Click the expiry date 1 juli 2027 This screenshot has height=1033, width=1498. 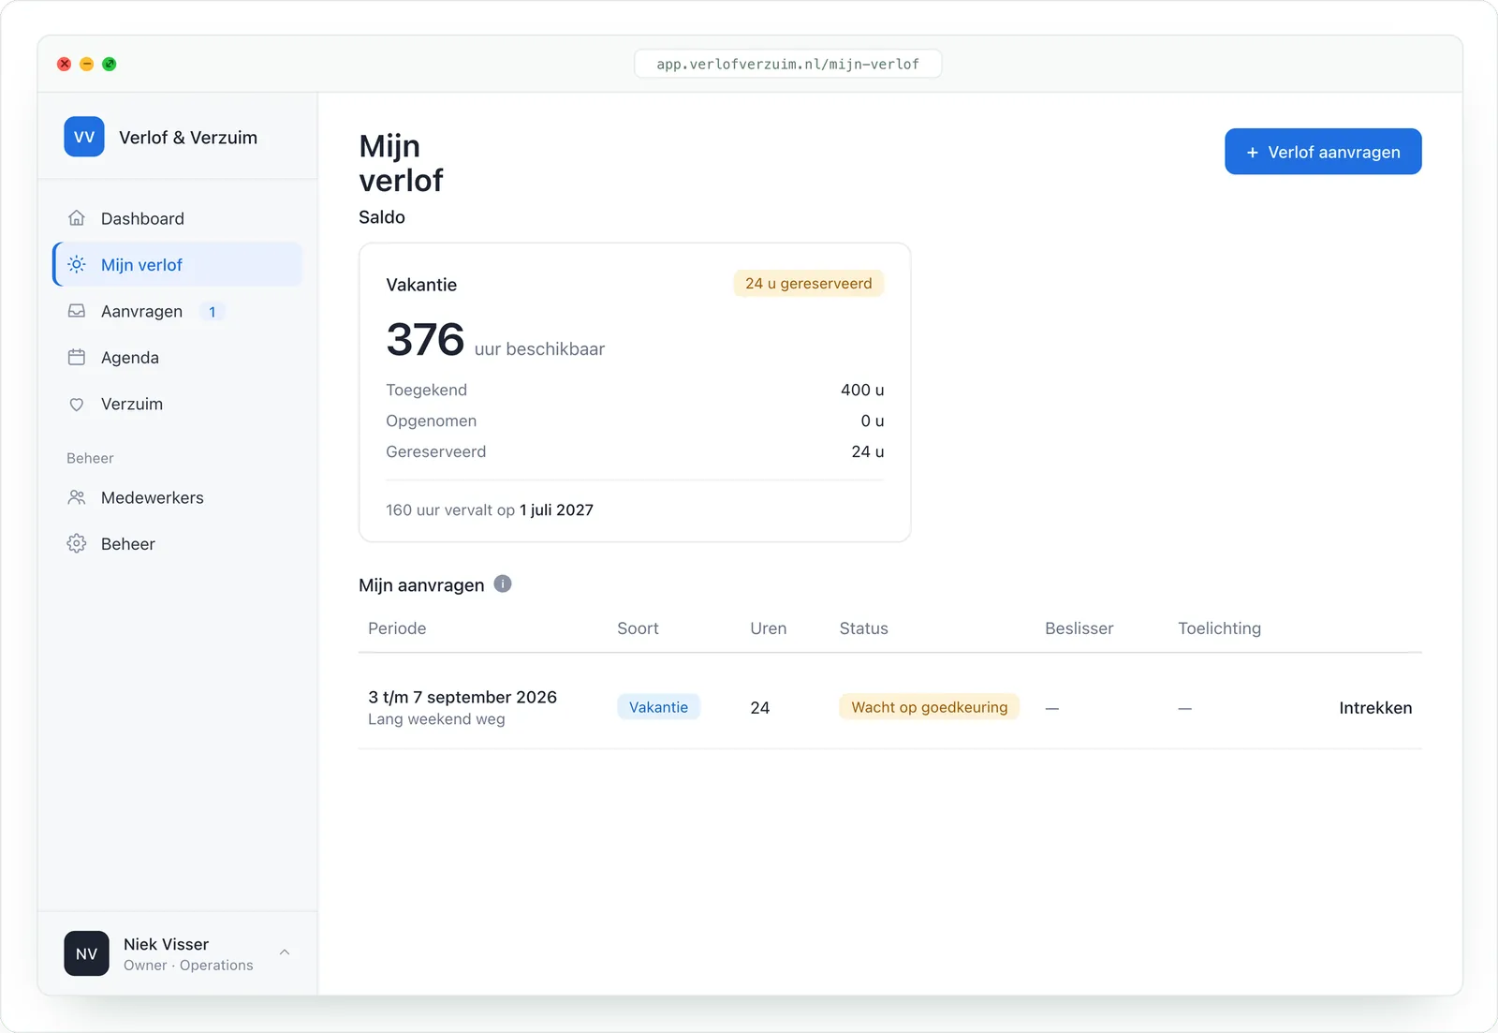click(x=556, y=509)
